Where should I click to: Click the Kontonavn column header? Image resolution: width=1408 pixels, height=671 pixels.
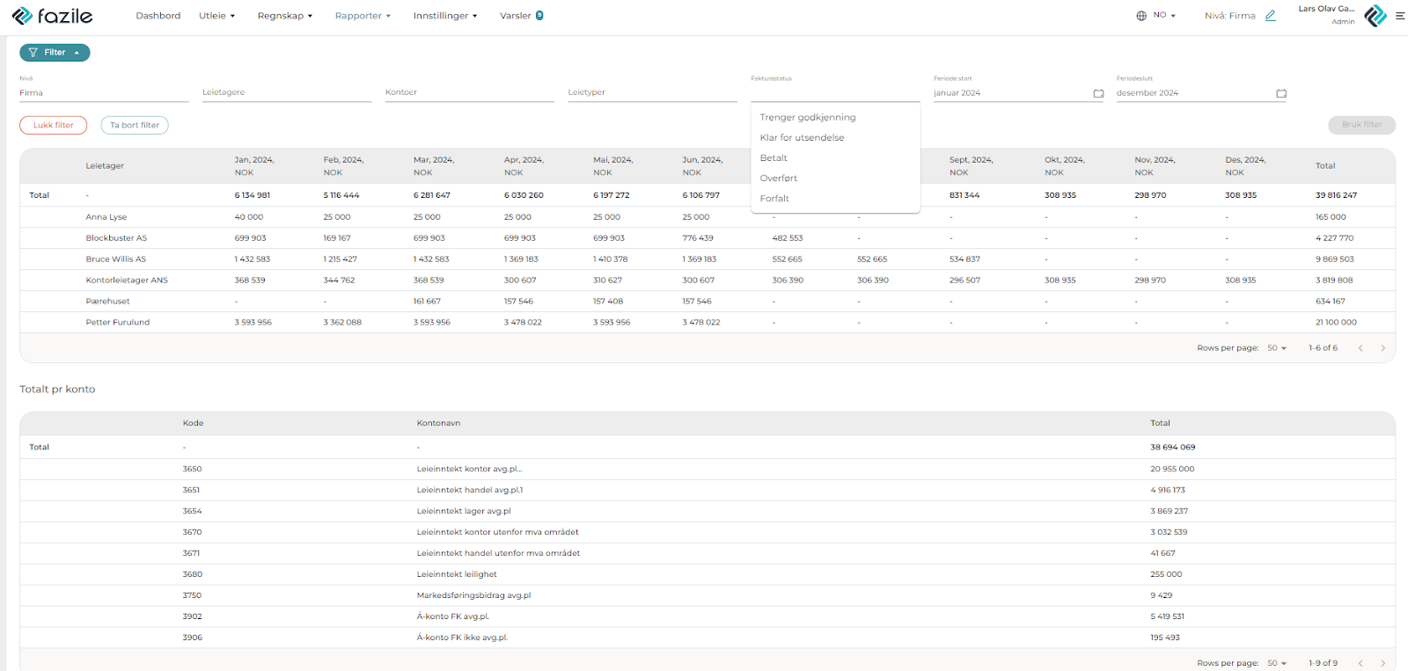[x=438, y=423]
